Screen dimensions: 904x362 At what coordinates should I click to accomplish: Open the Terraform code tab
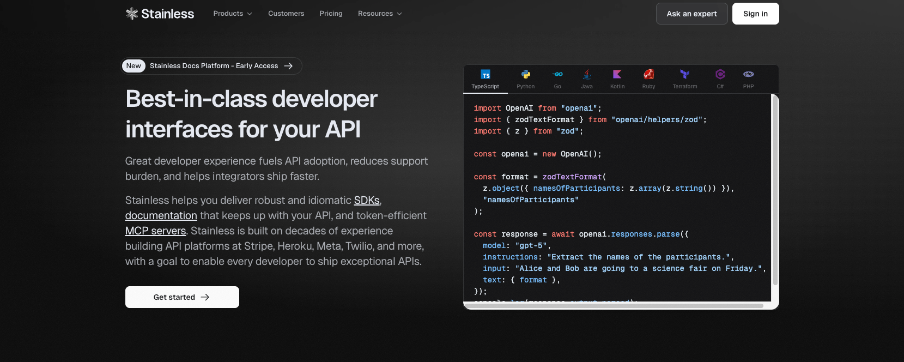click(685, 79)
